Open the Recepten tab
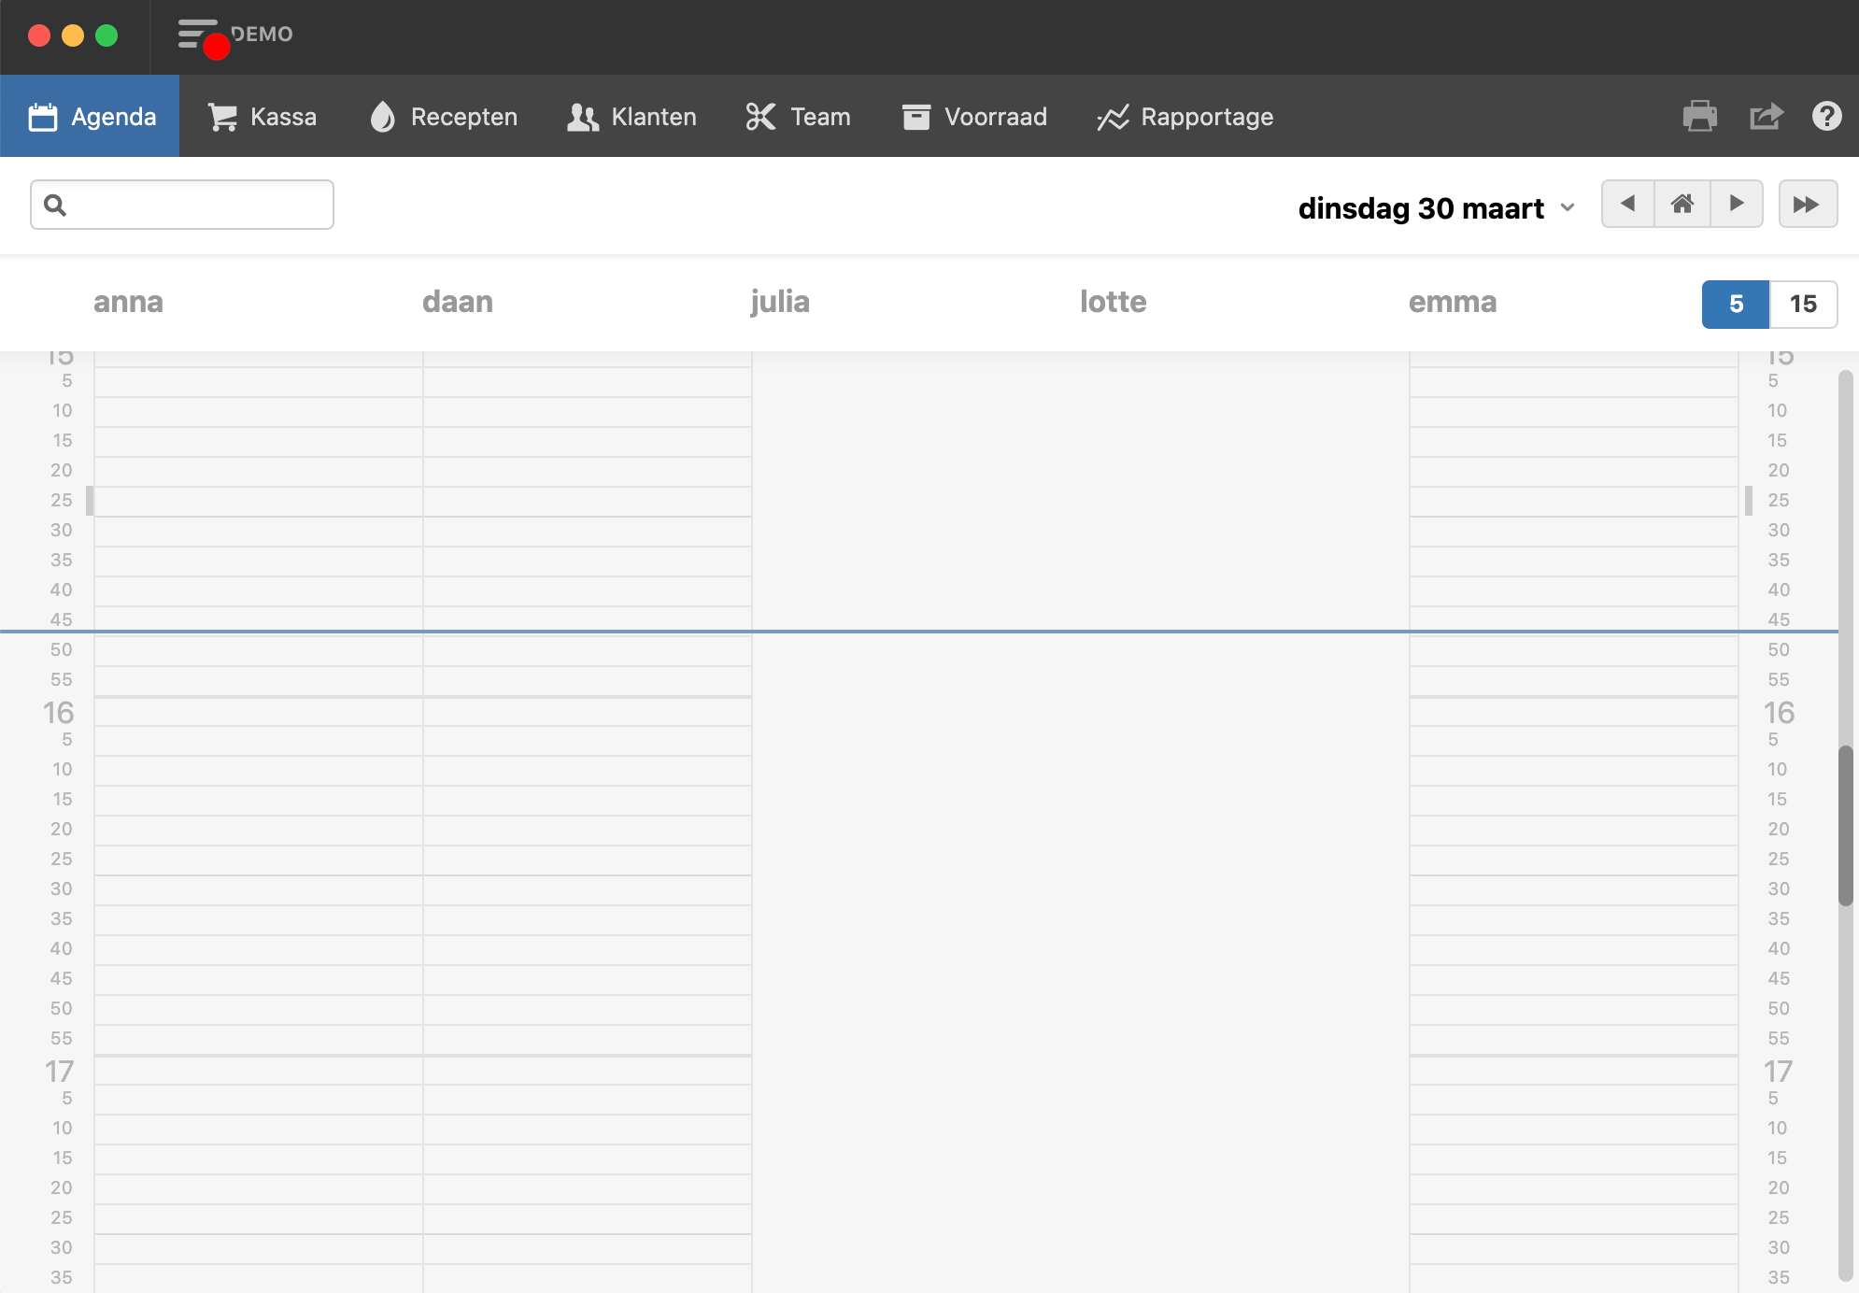Screen dimensions: 1859x1293 (x=444, y=117)
